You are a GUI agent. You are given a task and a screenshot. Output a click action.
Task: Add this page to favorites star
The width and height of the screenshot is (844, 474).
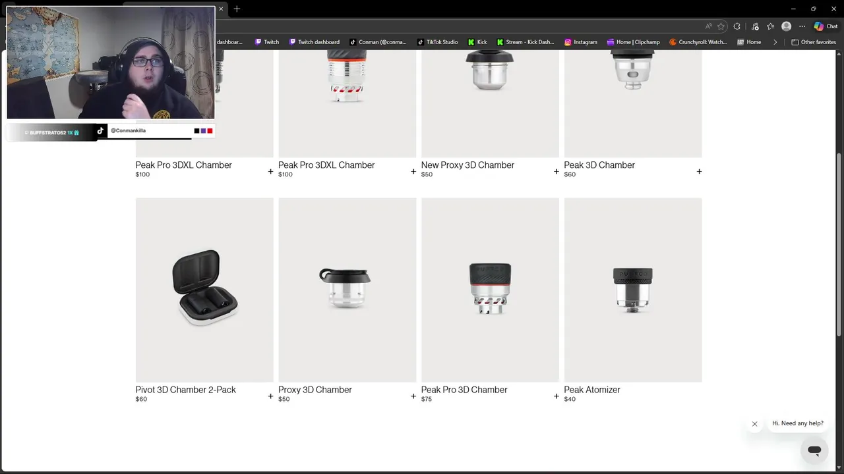(721, 26)
